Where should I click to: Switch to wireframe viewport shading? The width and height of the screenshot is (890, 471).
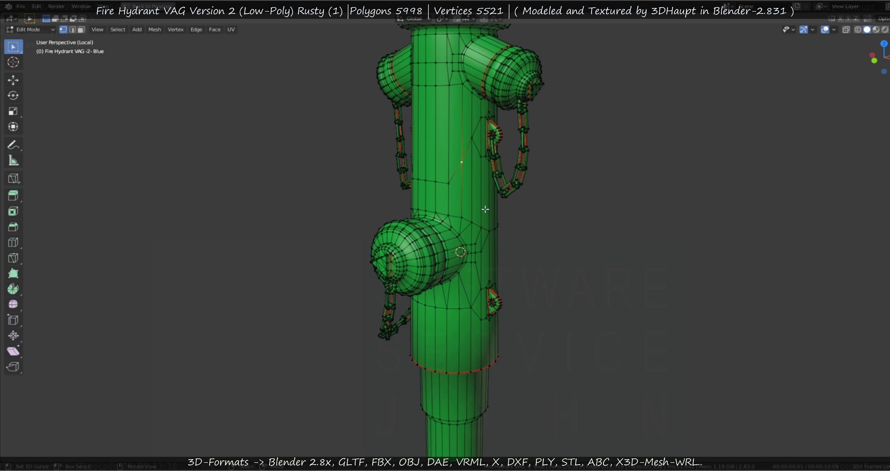click(x=858, y=30)
